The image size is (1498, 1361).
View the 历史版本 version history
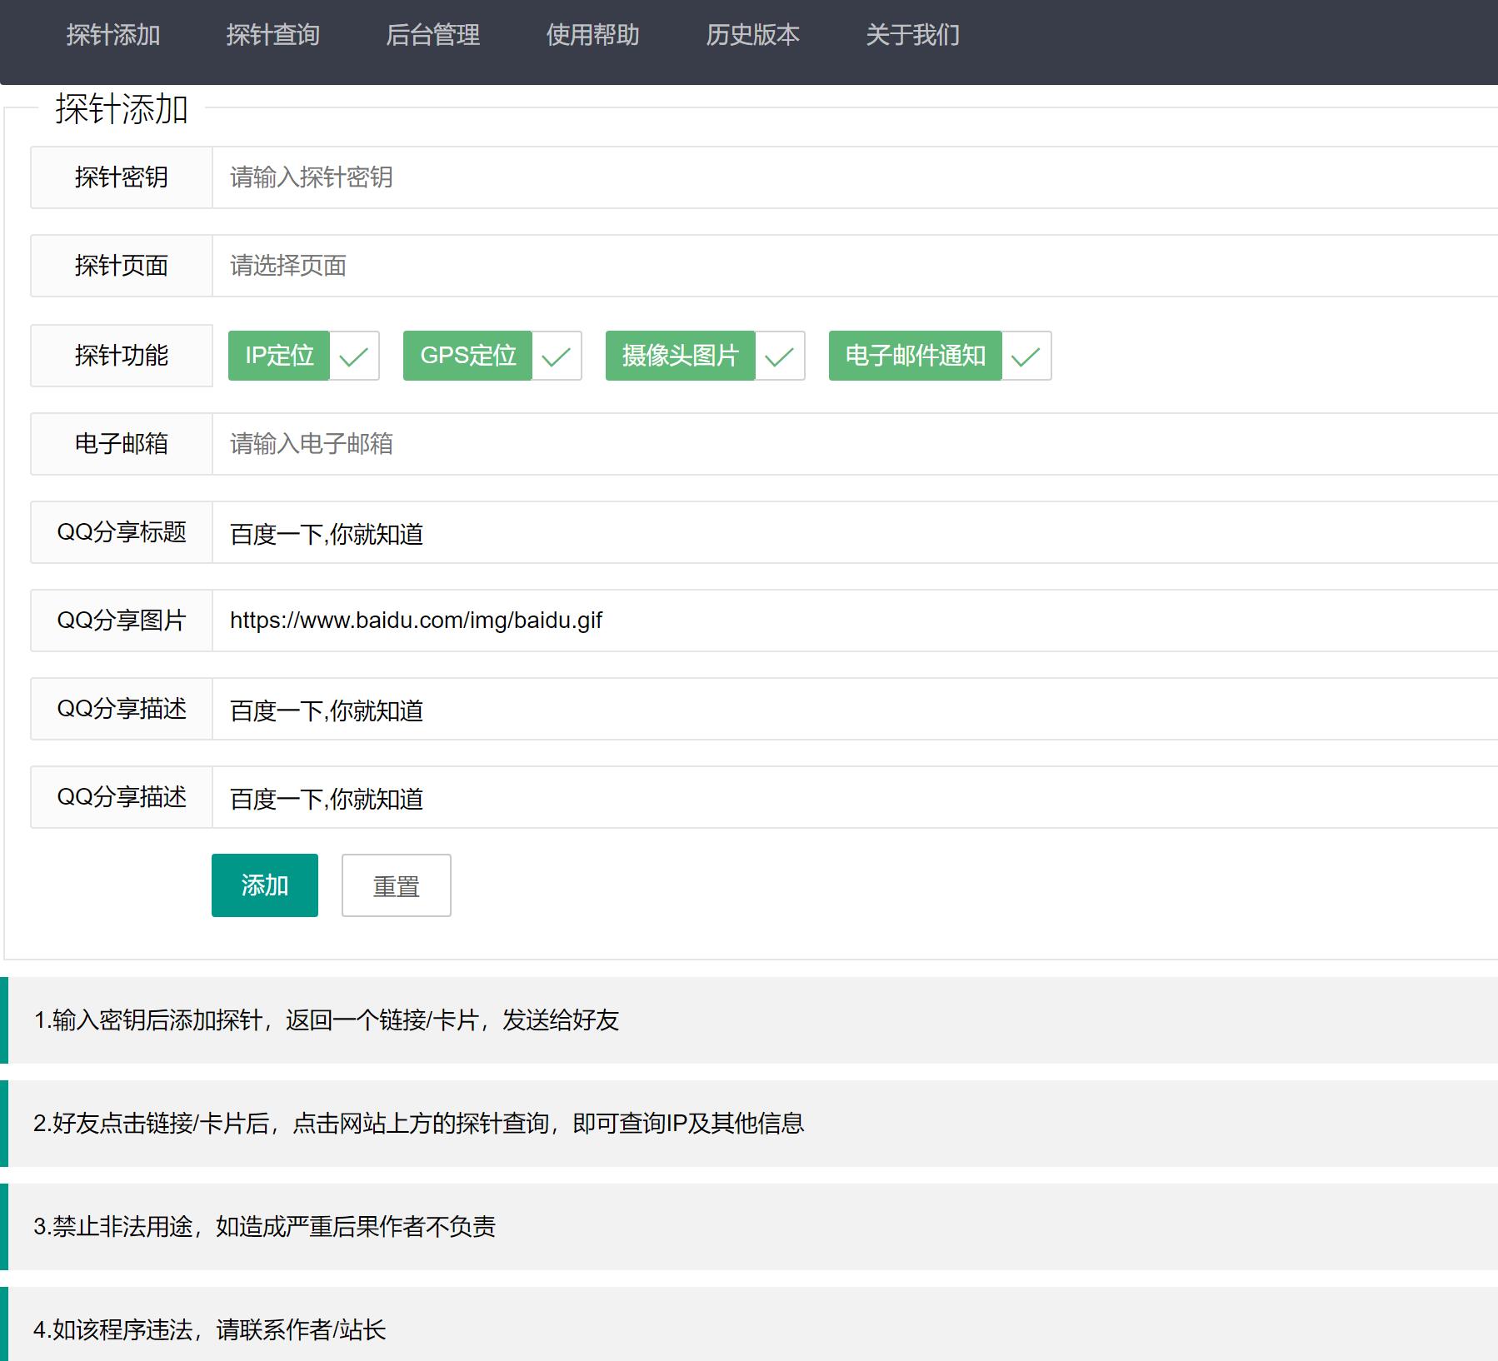(751, 36)
